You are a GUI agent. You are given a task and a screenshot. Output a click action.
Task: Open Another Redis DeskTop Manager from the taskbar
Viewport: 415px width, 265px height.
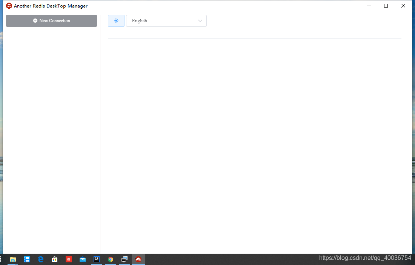click(138, 259)
